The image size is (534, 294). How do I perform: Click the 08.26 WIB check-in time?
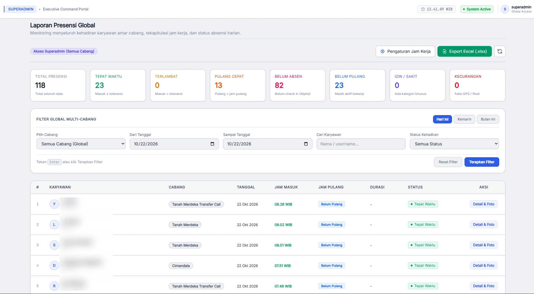coord(283,204)
